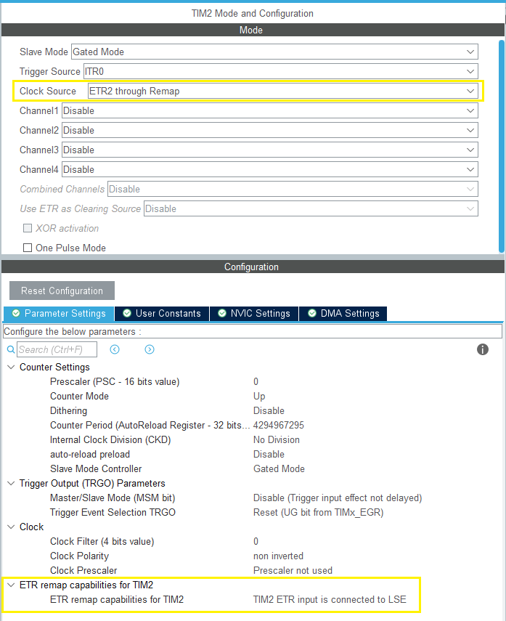Select Prescaler value 0
The image size is (506, 621).
256,381
